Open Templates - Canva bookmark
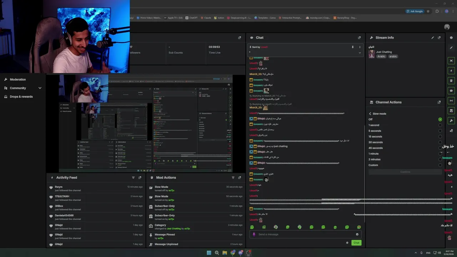The image size is (457, 257). (265, 18)
